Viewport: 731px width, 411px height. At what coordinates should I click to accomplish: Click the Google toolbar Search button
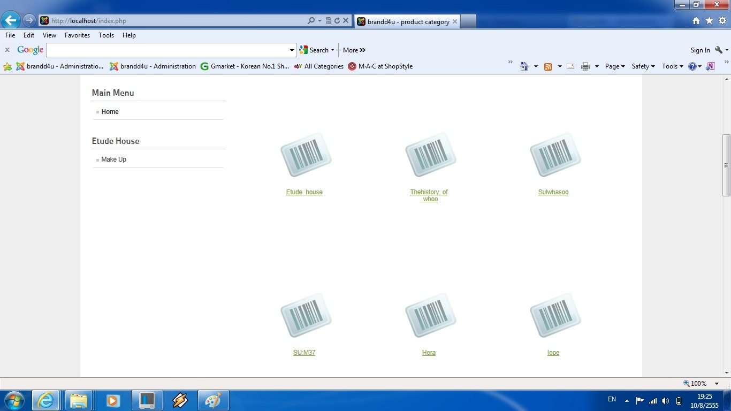point(314,50)
